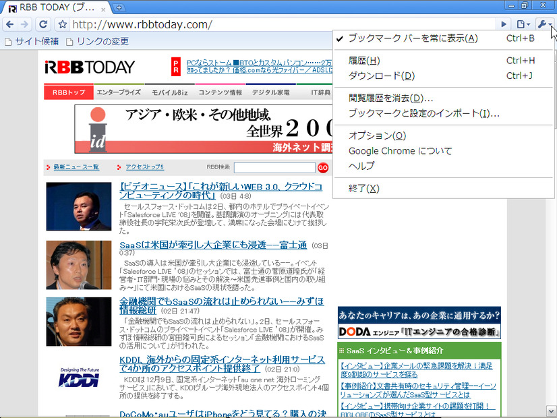Open the KDDI 海外からの固定系 headline link

pyautogui.click(x=222, y=363)
